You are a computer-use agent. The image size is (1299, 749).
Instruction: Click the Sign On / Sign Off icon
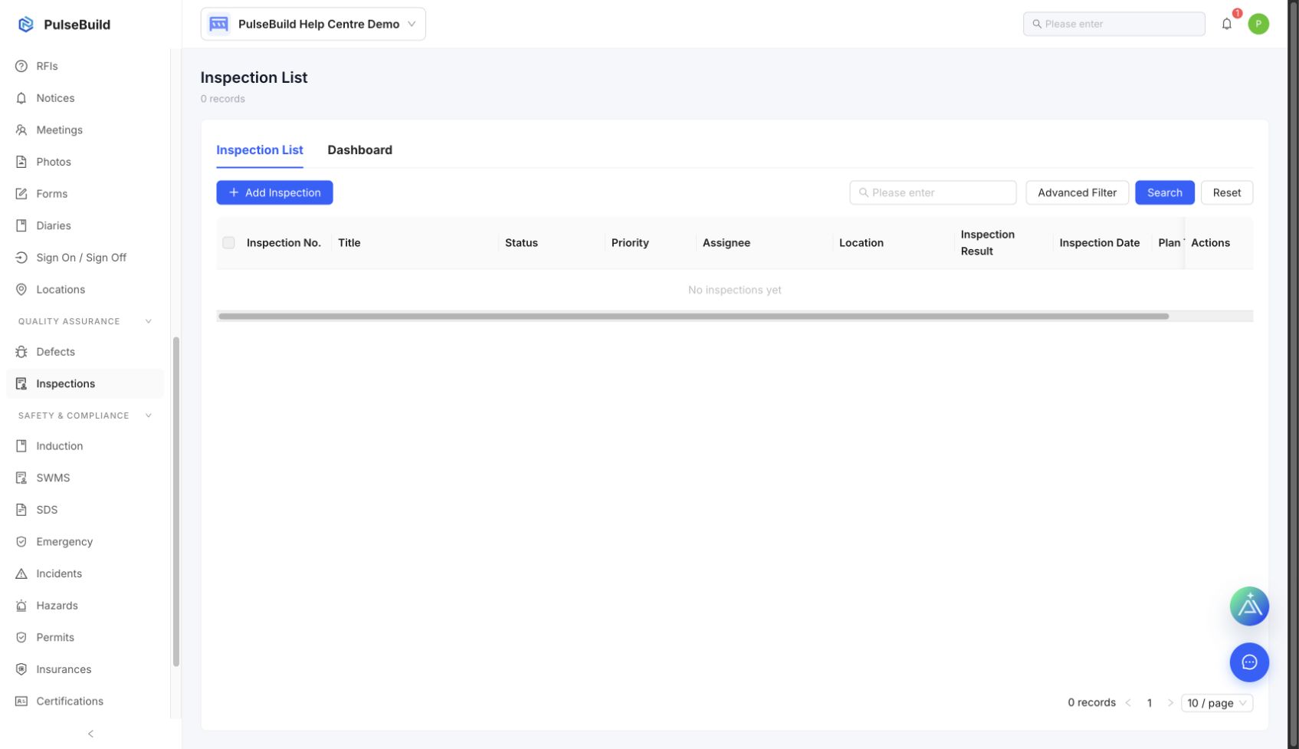pos(21,258)
